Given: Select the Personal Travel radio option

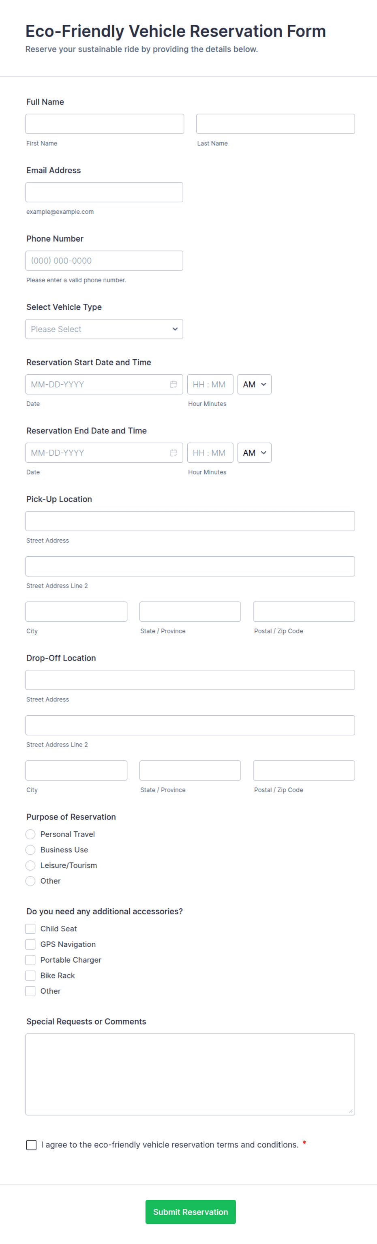Looking at the screenshot, I should (x=30, y=834).
